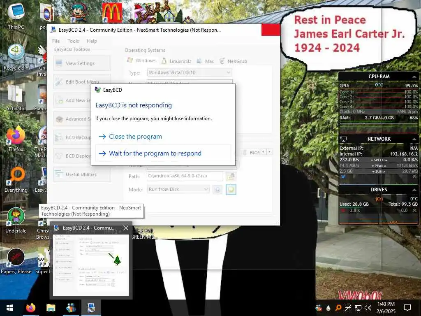The image size is (421, 316).
Task: Click the Internal IP value 192.168.16.2
Action: tap(404, 154)
